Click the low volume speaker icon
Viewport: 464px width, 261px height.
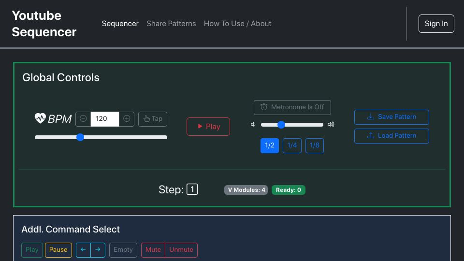coord(253,124)
